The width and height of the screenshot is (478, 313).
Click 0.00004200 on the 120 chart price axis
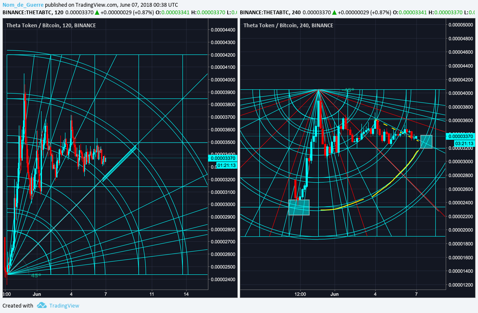223,55
